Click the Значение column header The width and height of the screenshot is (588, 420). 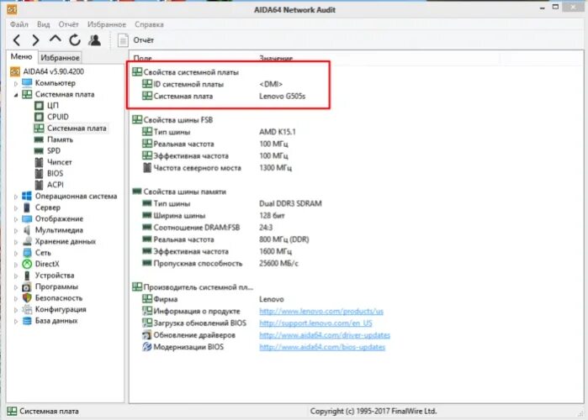coord(276,59)
